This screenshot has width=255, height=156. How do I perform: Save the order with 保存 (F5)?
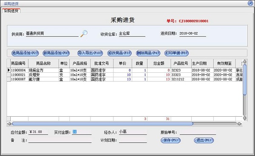click(x=170, y=140)
